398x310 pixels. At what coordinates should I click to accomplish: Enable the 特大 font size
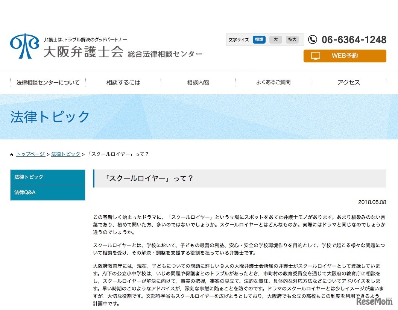click(292, 39)
